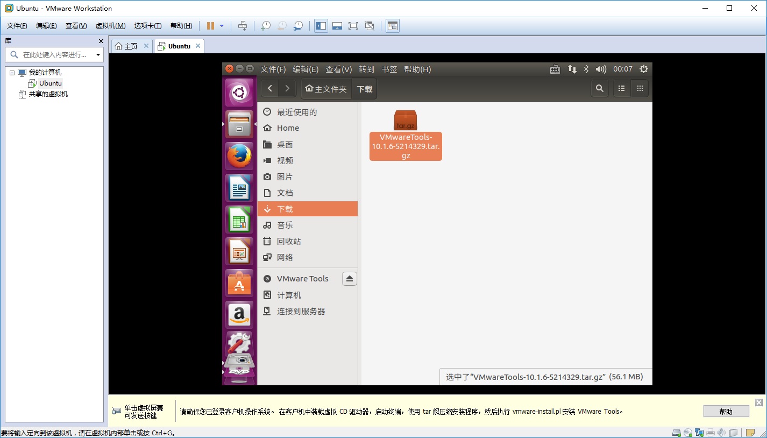Go forward in file manager
Screen dimensions: 767x438
[x=287, y=89]
